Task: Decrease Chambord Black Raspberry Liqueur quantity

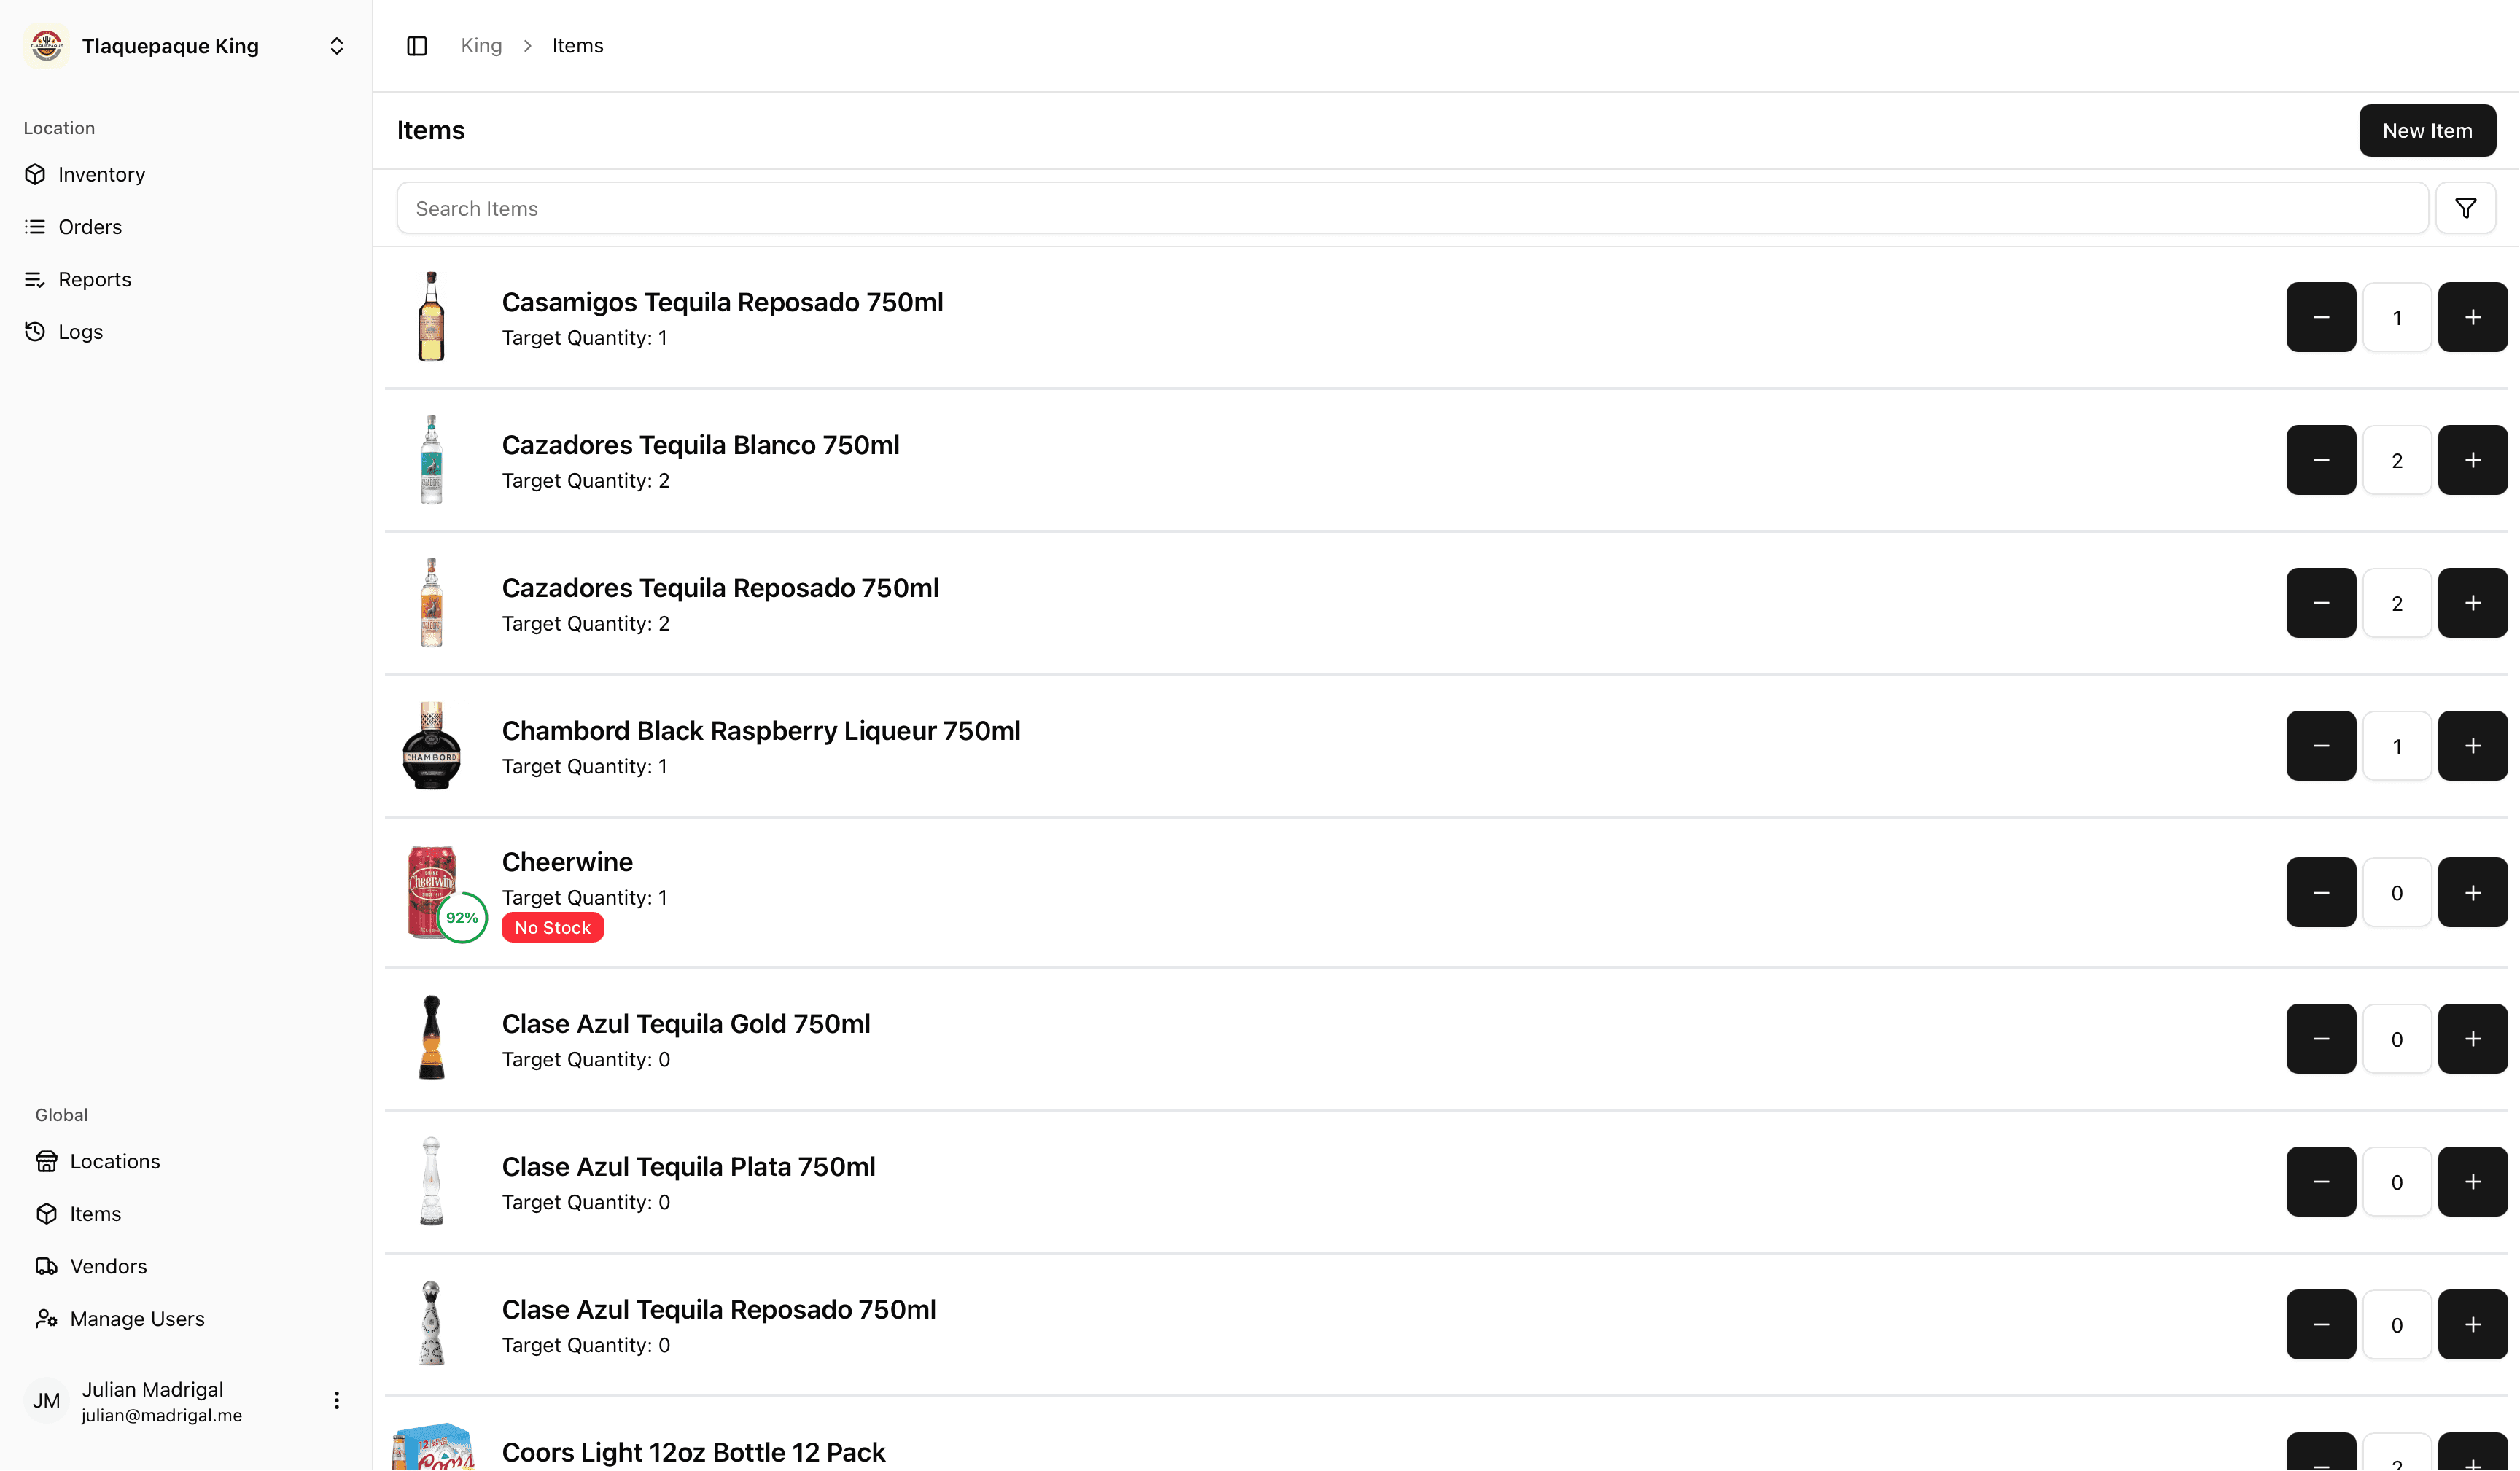Action: pyautogui.click(x=2321, y=746)
